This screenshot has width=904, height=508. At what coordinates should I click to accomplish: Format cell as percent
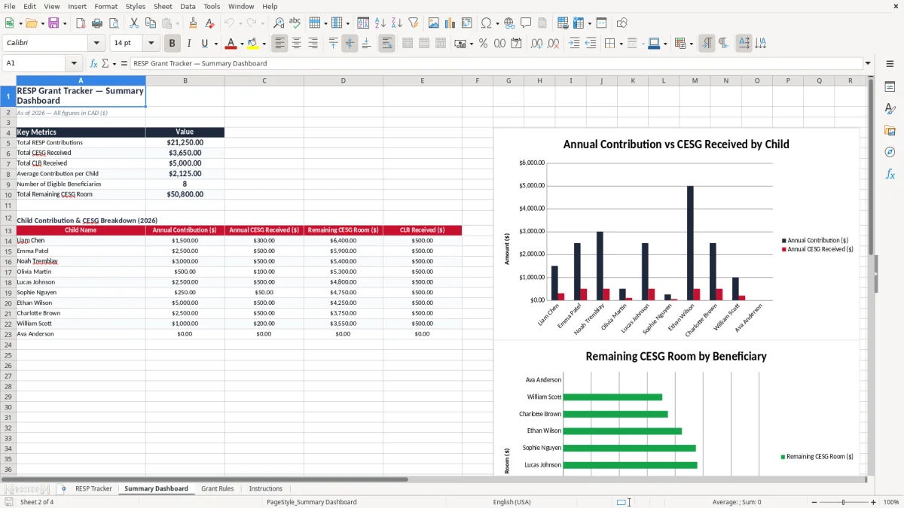tap(483, 44)
